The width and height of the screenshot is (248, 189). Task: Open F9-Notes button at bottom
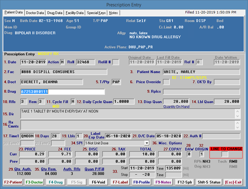pos(164,182)
